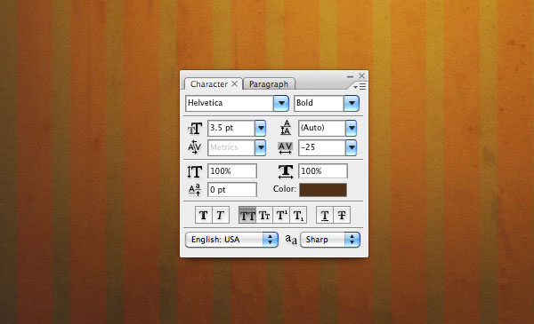Open the brown text Color swatch
The width and height of the screenshot is (534, 324).
323,190
